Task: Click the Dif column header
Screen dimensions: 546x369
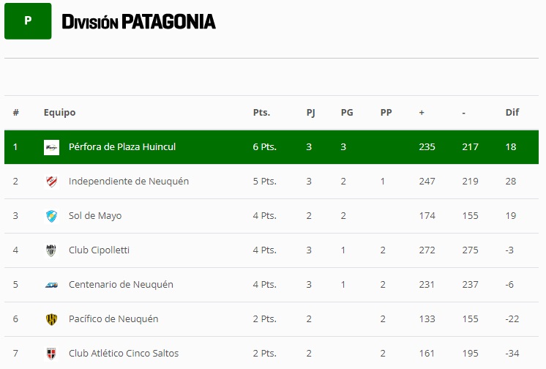Action: coord(512,113)
